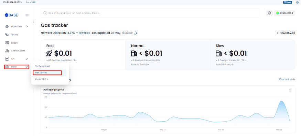Open the apps grid icon beside BASE logo
The image size is (301, 136).
click(x=27, y=15)
